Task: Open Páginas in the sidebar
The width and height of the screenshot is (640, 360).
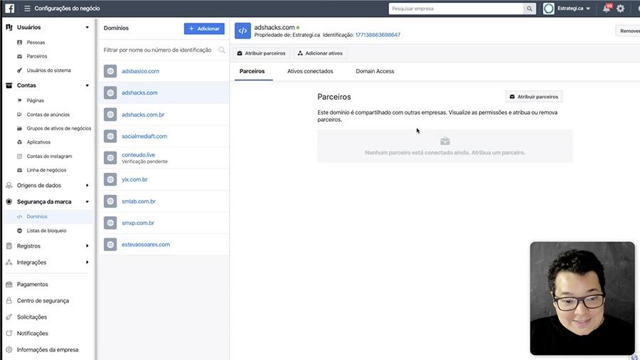Action: pos(35,100)
